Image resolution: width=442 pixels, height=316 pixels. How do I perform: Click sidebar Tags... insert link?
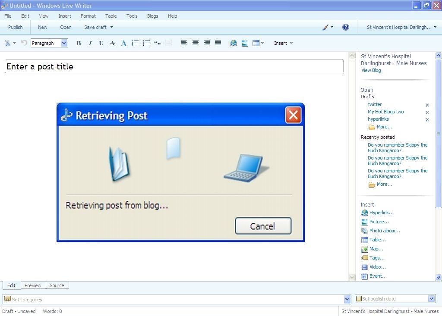[377, 258]
